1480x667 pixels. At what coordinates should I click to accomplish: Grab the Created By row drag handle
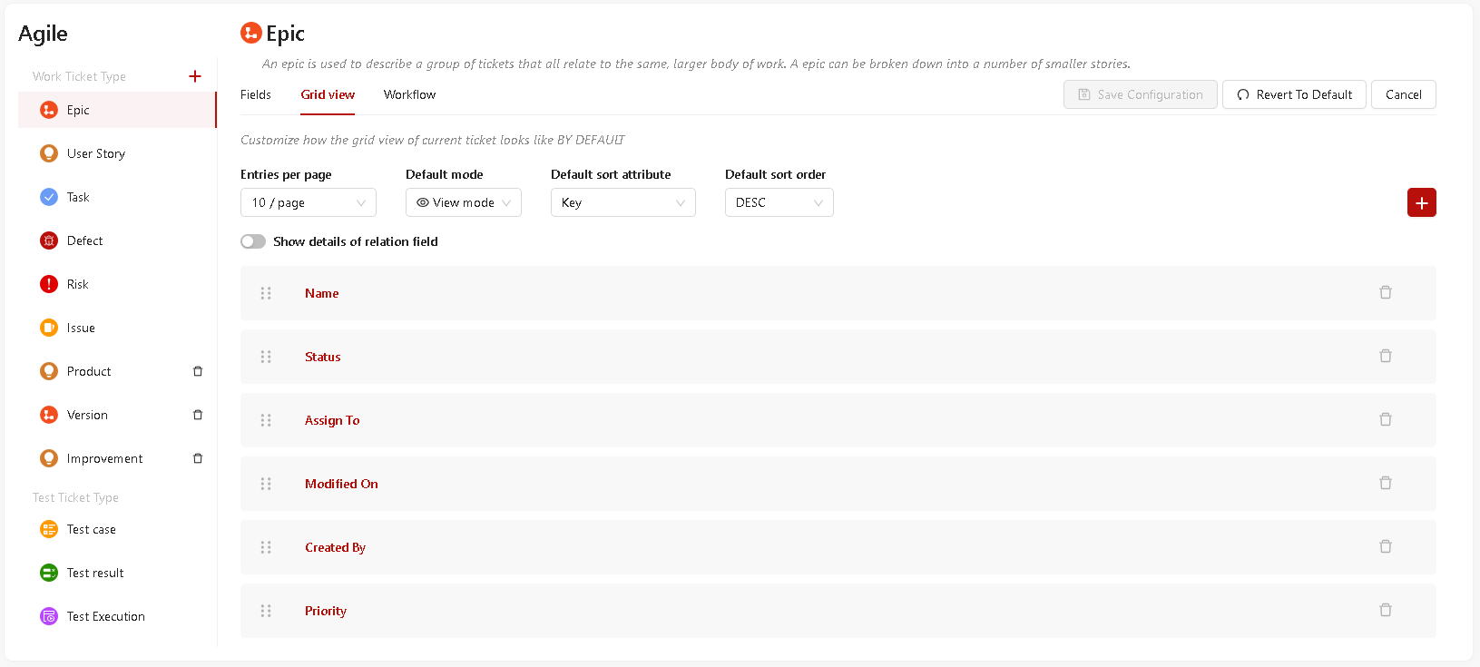(266, 547)
